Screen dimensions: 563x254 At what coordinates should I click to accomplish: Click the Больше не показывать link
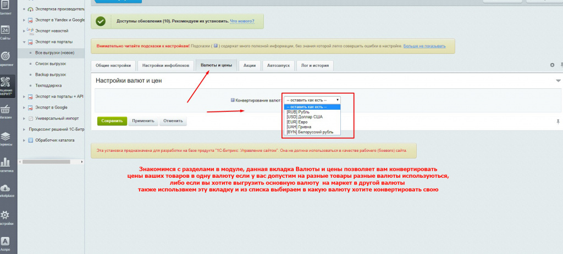pos(424,46)
